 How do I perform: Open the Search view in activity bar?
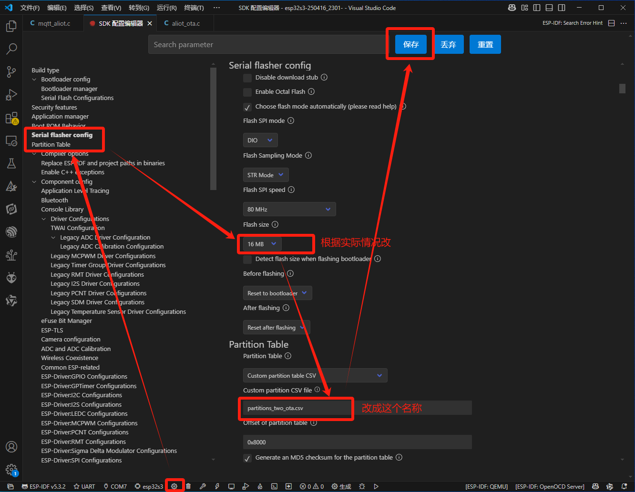click(11, 49)
